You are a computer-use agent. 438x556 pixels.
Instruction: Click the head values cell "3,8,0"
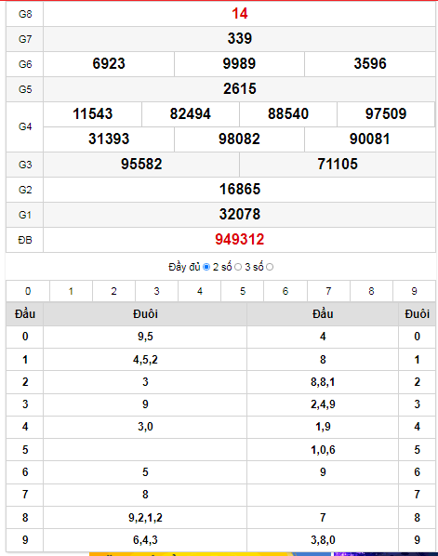[x=323, y=540]
